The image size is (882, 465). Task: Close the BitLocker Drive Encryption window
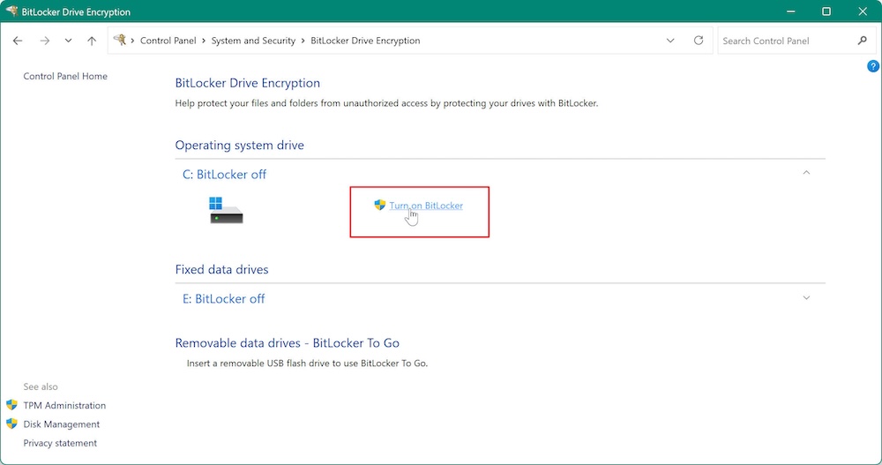click(x=863, y=11)
